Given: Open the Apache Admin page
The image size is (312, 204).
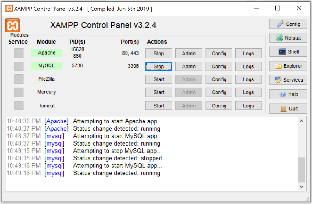Looking at the screenshot, I should [189, 53].
